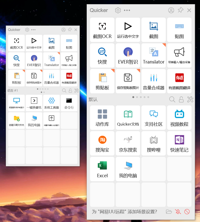Open Quicker文档 documentation

[128, 118]
